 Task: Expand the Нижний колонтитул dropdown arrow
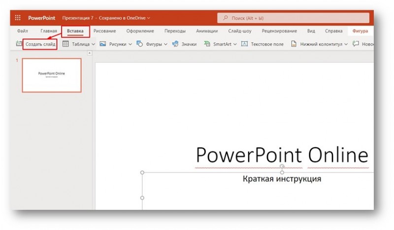coord(346,44)
